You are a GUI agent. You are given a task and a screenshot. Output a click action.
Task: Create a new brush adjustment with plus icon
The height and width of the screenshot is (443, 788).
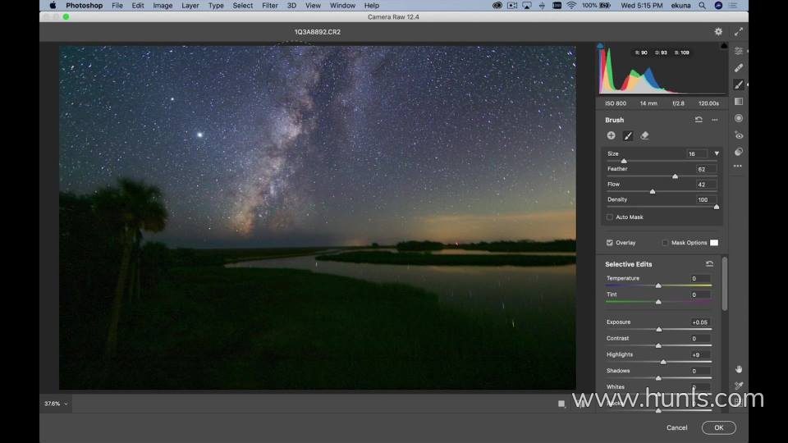(x=611, y=135)
